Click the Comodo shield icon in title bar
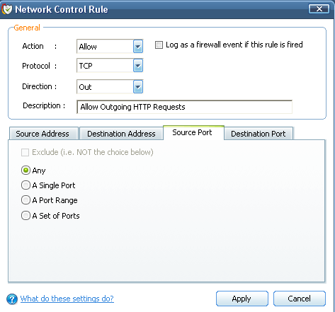The width and height of the screenshot is (335, 312). [7, 9]
